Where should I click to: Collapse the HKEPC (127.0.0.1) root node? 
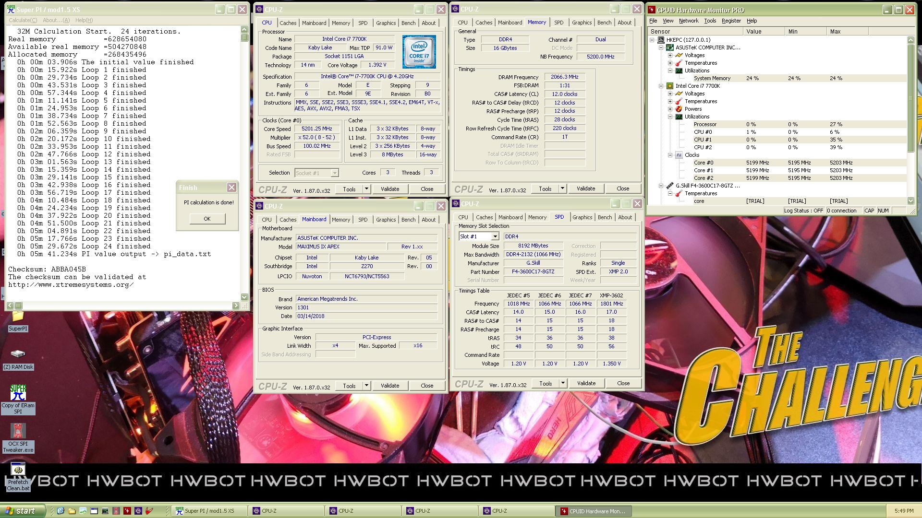coord(652,40)
